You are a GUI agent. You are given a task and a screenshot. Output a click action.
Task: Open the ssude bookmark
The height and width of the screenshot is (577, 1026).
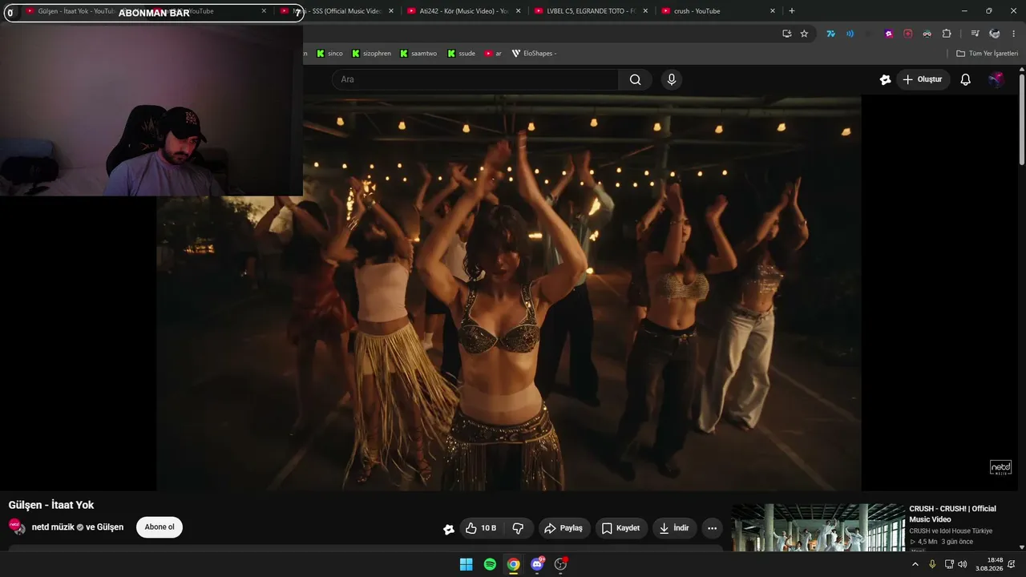[x=461, y=54]
